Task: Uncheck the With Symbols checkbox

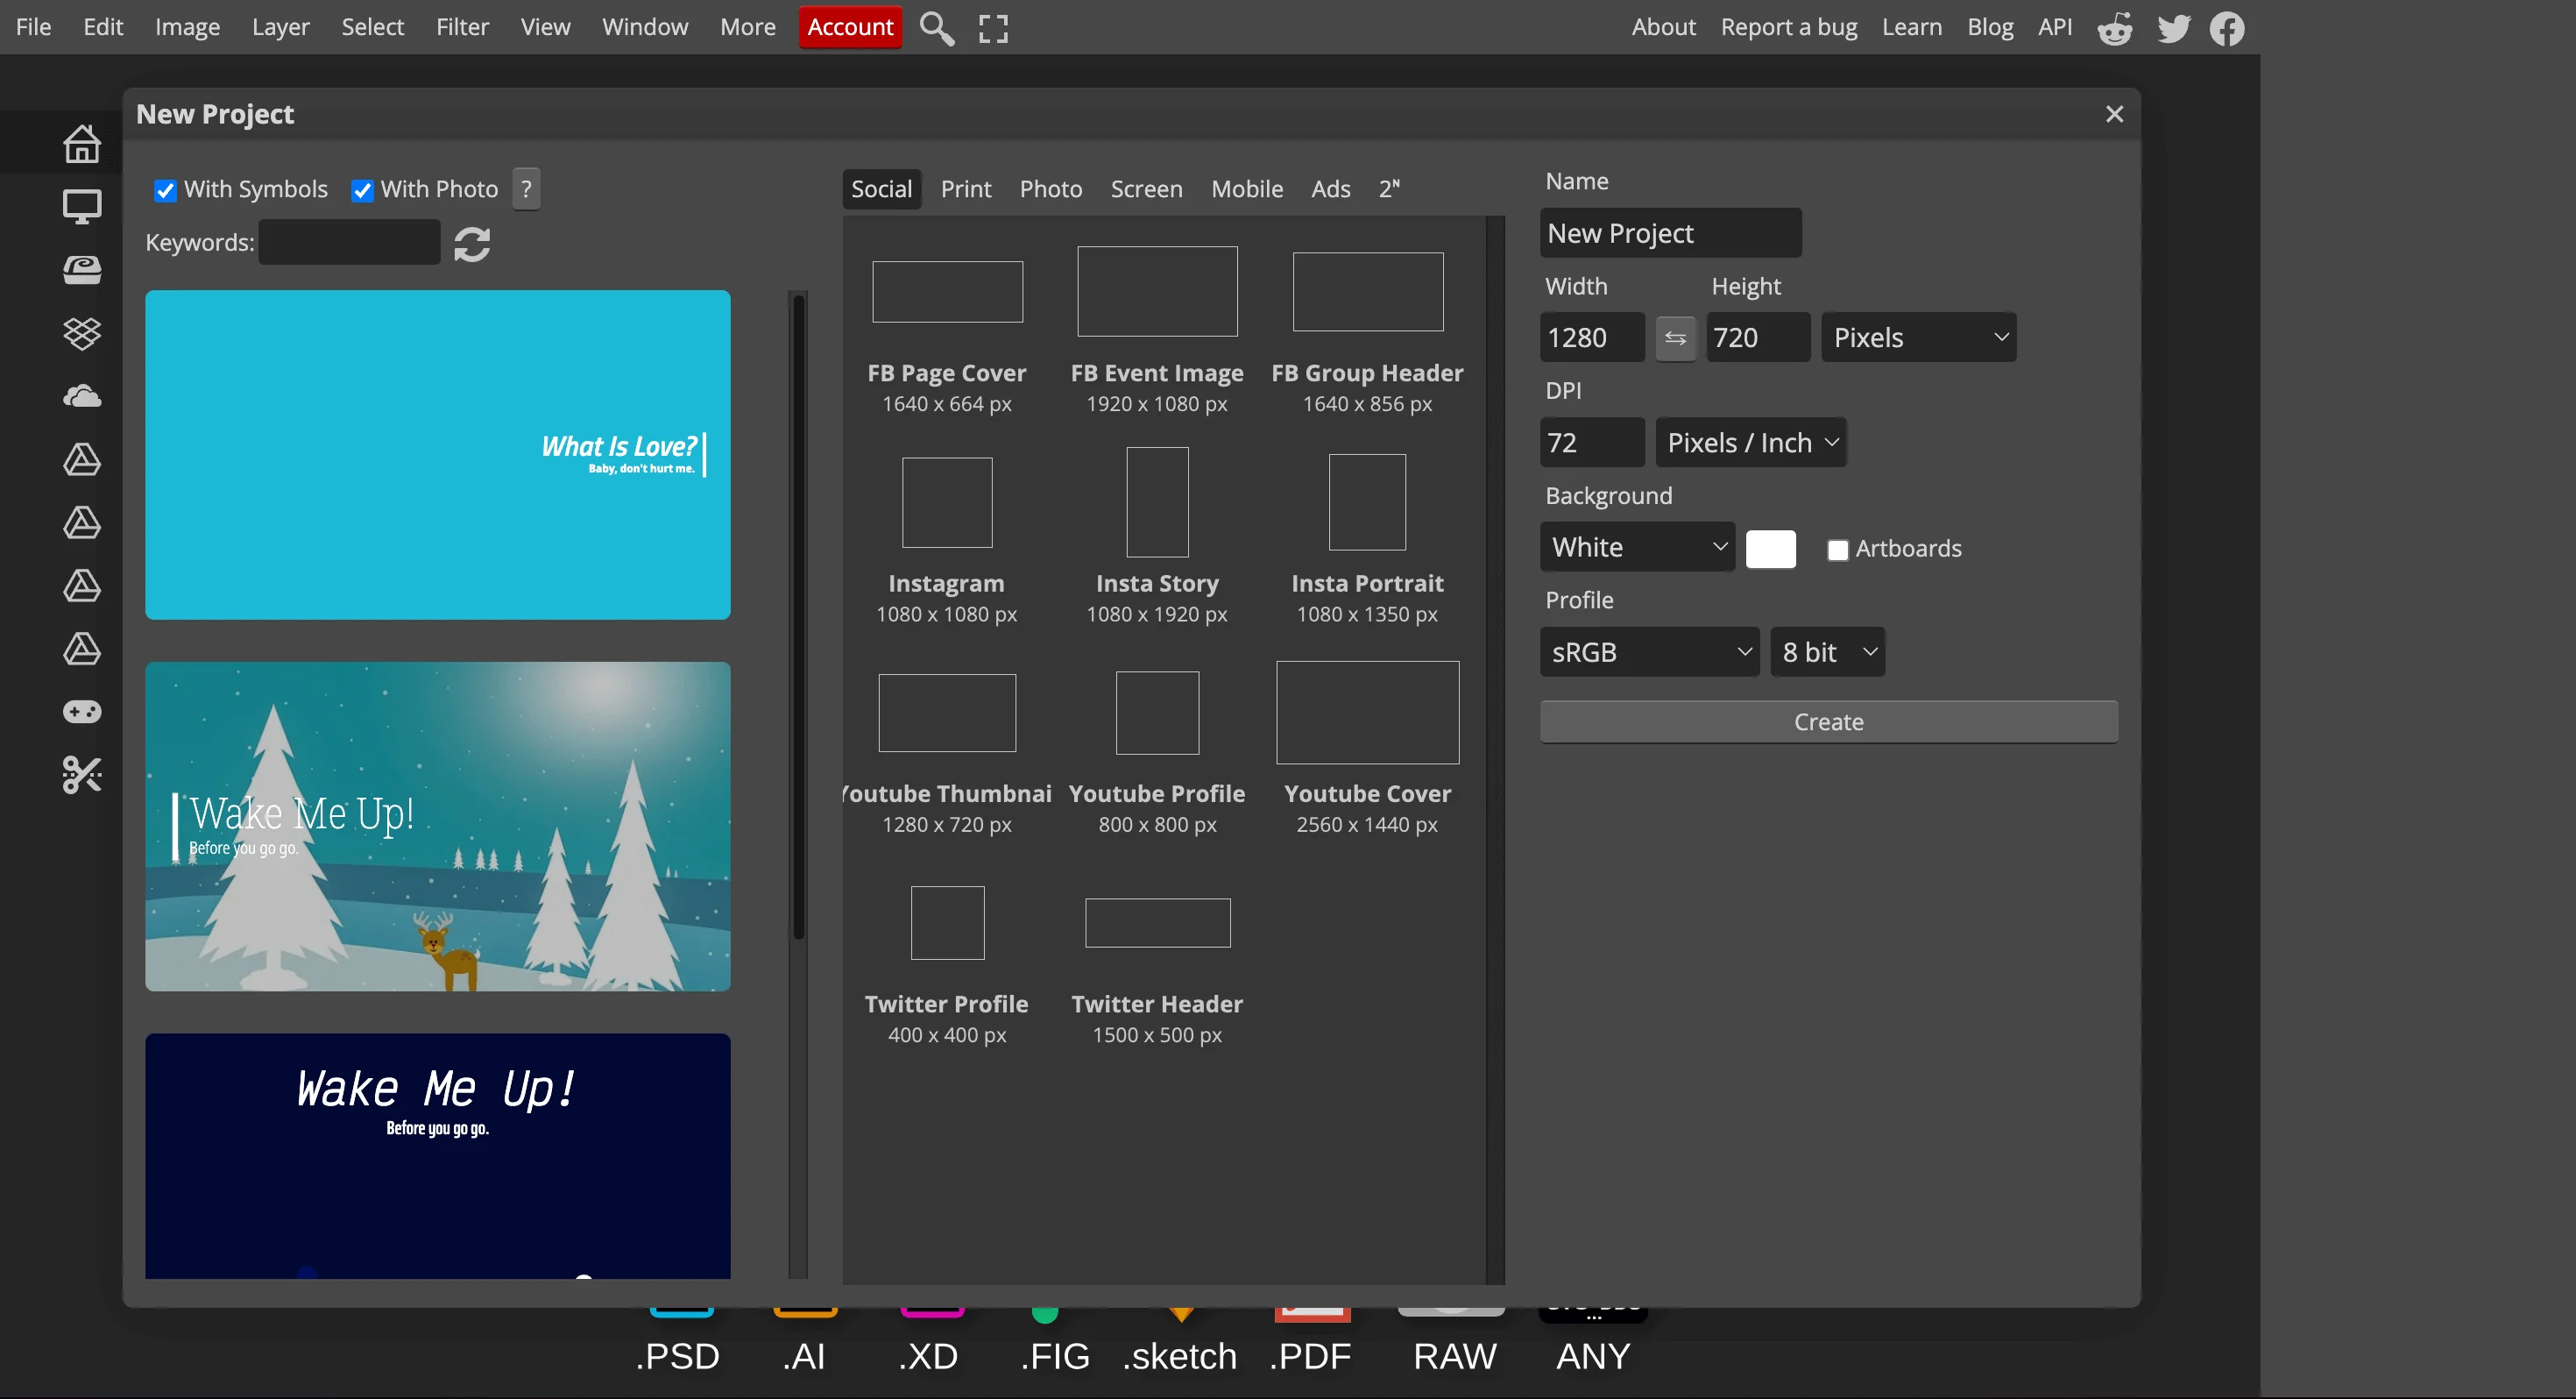Action: 165,190
